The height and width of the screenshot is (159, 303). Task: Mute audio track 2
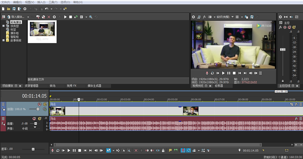point(34,118)
